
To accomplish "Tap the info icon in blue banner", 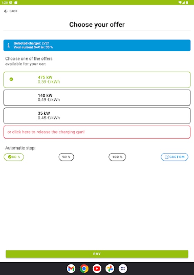I will click(x=9, y=45).
